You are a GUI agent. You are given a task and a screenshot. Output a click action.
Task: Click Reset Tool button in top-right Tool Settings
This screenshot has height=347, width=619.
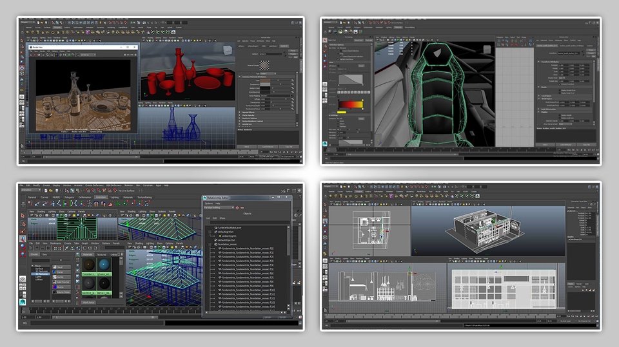click(359, 40)
